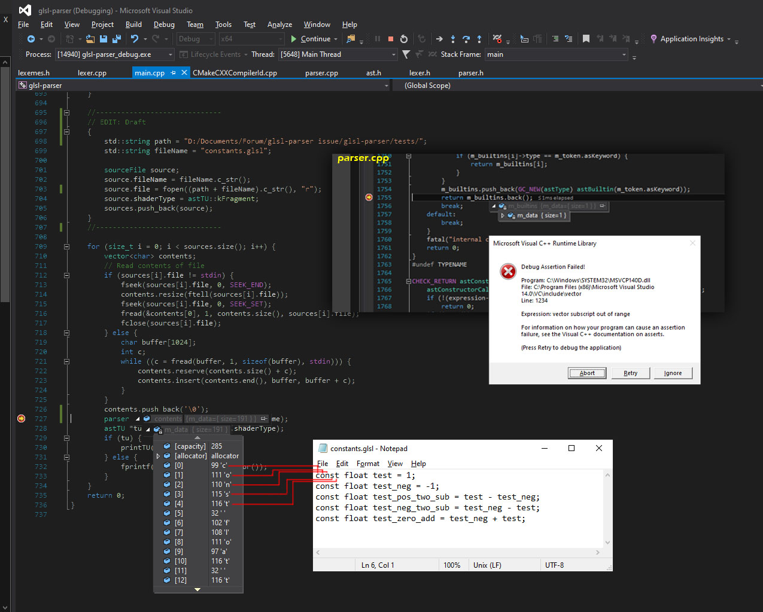
Task: Pin the main.cpp tab
Action: pos(173,72)
